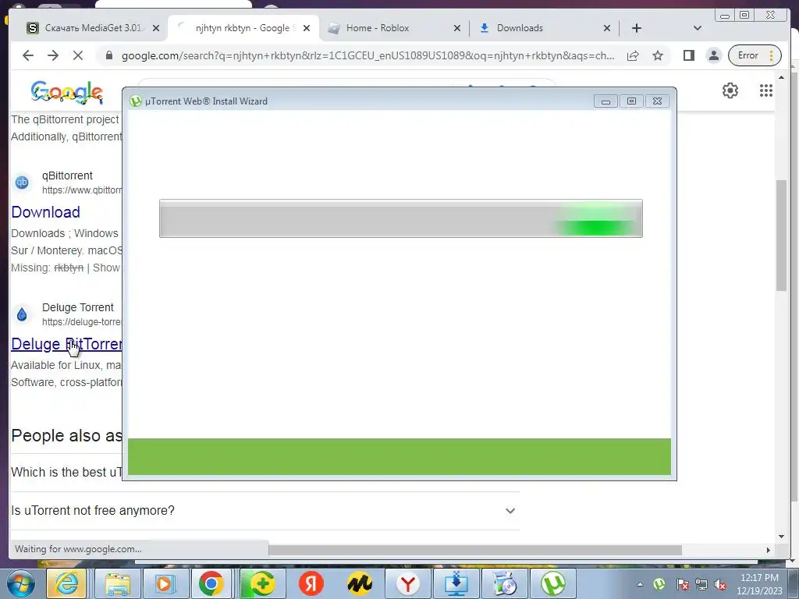Open the Deluge BitTorrent result link
Viewport: 799px width, 599px height.
tap(67, 344)
